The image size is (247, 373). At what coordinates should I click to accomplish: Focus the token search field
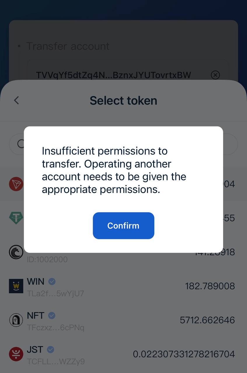point(123,144)
